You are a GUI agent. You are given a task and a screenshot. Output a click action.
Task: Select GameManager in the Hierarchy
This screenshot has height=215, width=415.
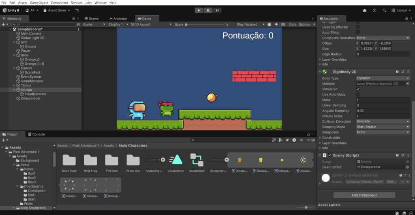pos(32,81)
